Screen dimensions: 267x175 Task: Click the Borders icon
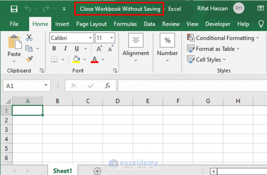point(54,59)
